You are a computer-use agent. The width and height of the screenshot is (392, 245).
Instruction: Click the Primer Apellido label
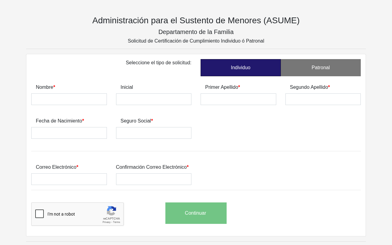point(221,87)
